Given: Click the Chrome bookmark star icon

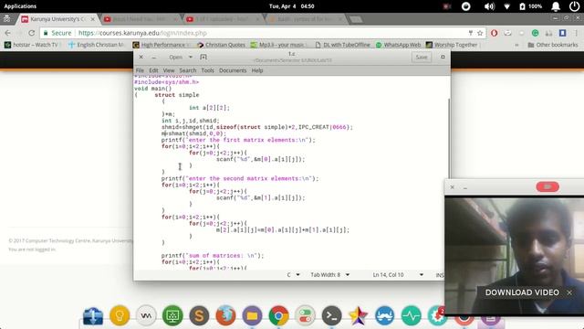Looking at the screenshot, I should click(x=480, y=33).
